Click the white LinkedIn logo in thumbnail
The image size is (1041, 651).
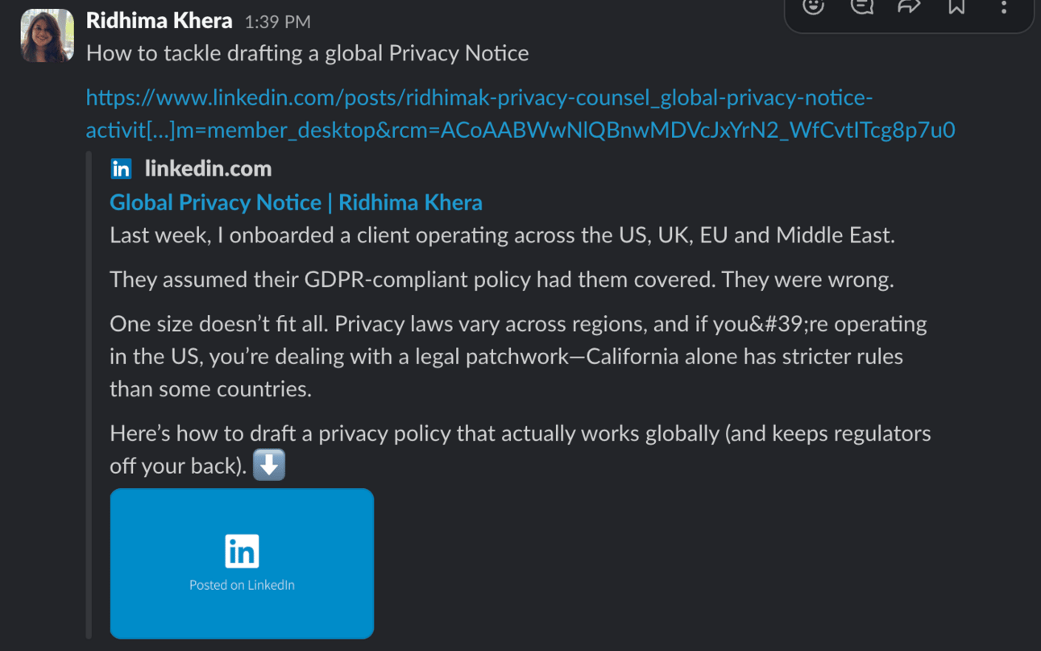tap(242, 552)
